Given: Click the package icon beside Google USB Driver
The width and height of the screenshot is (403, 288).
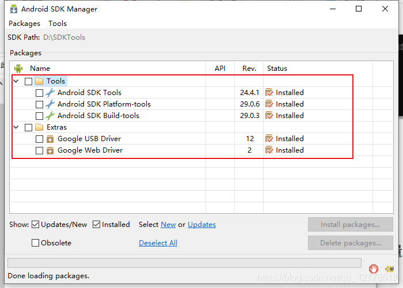Looking at the screenshot, I should [50, 139].
